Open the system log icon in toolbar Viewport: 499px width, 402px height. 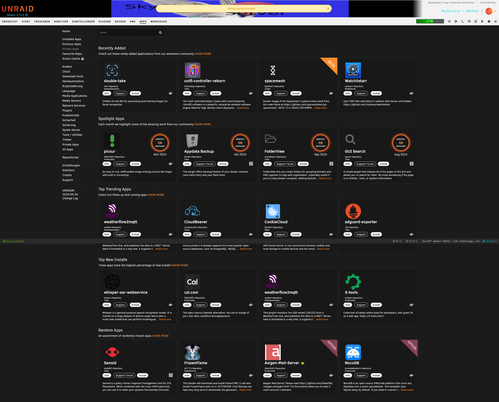coord(482,21)
